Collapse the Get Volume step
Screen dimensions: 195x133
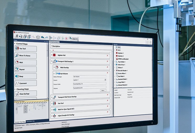coord(54,74)
